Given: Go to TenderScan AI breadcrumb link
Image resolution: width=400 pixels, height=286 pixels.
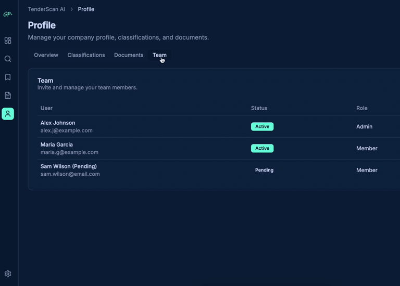Looking at the screenshot, I should tap(46, 9).
